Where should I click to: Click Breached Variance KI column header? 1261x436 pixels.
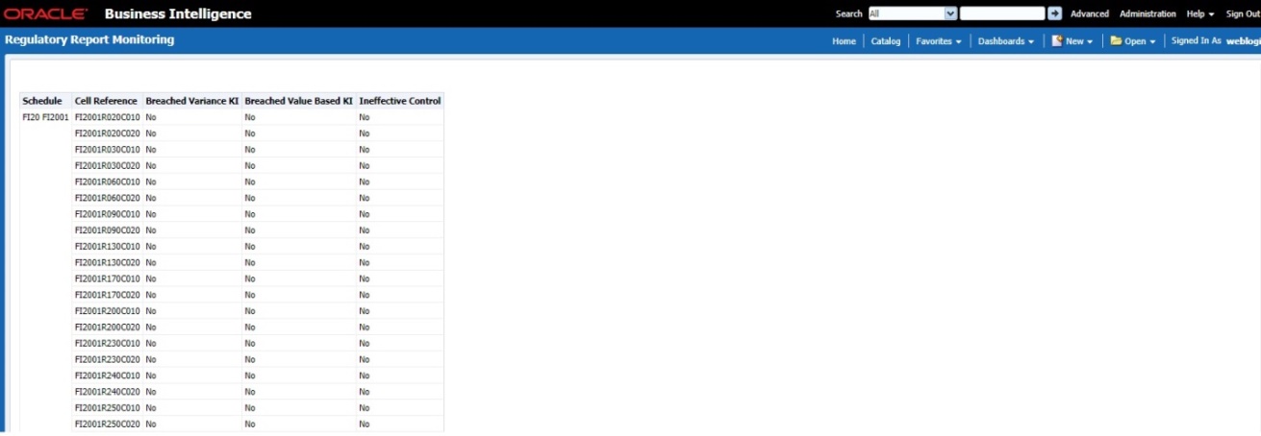pos(191,101)
